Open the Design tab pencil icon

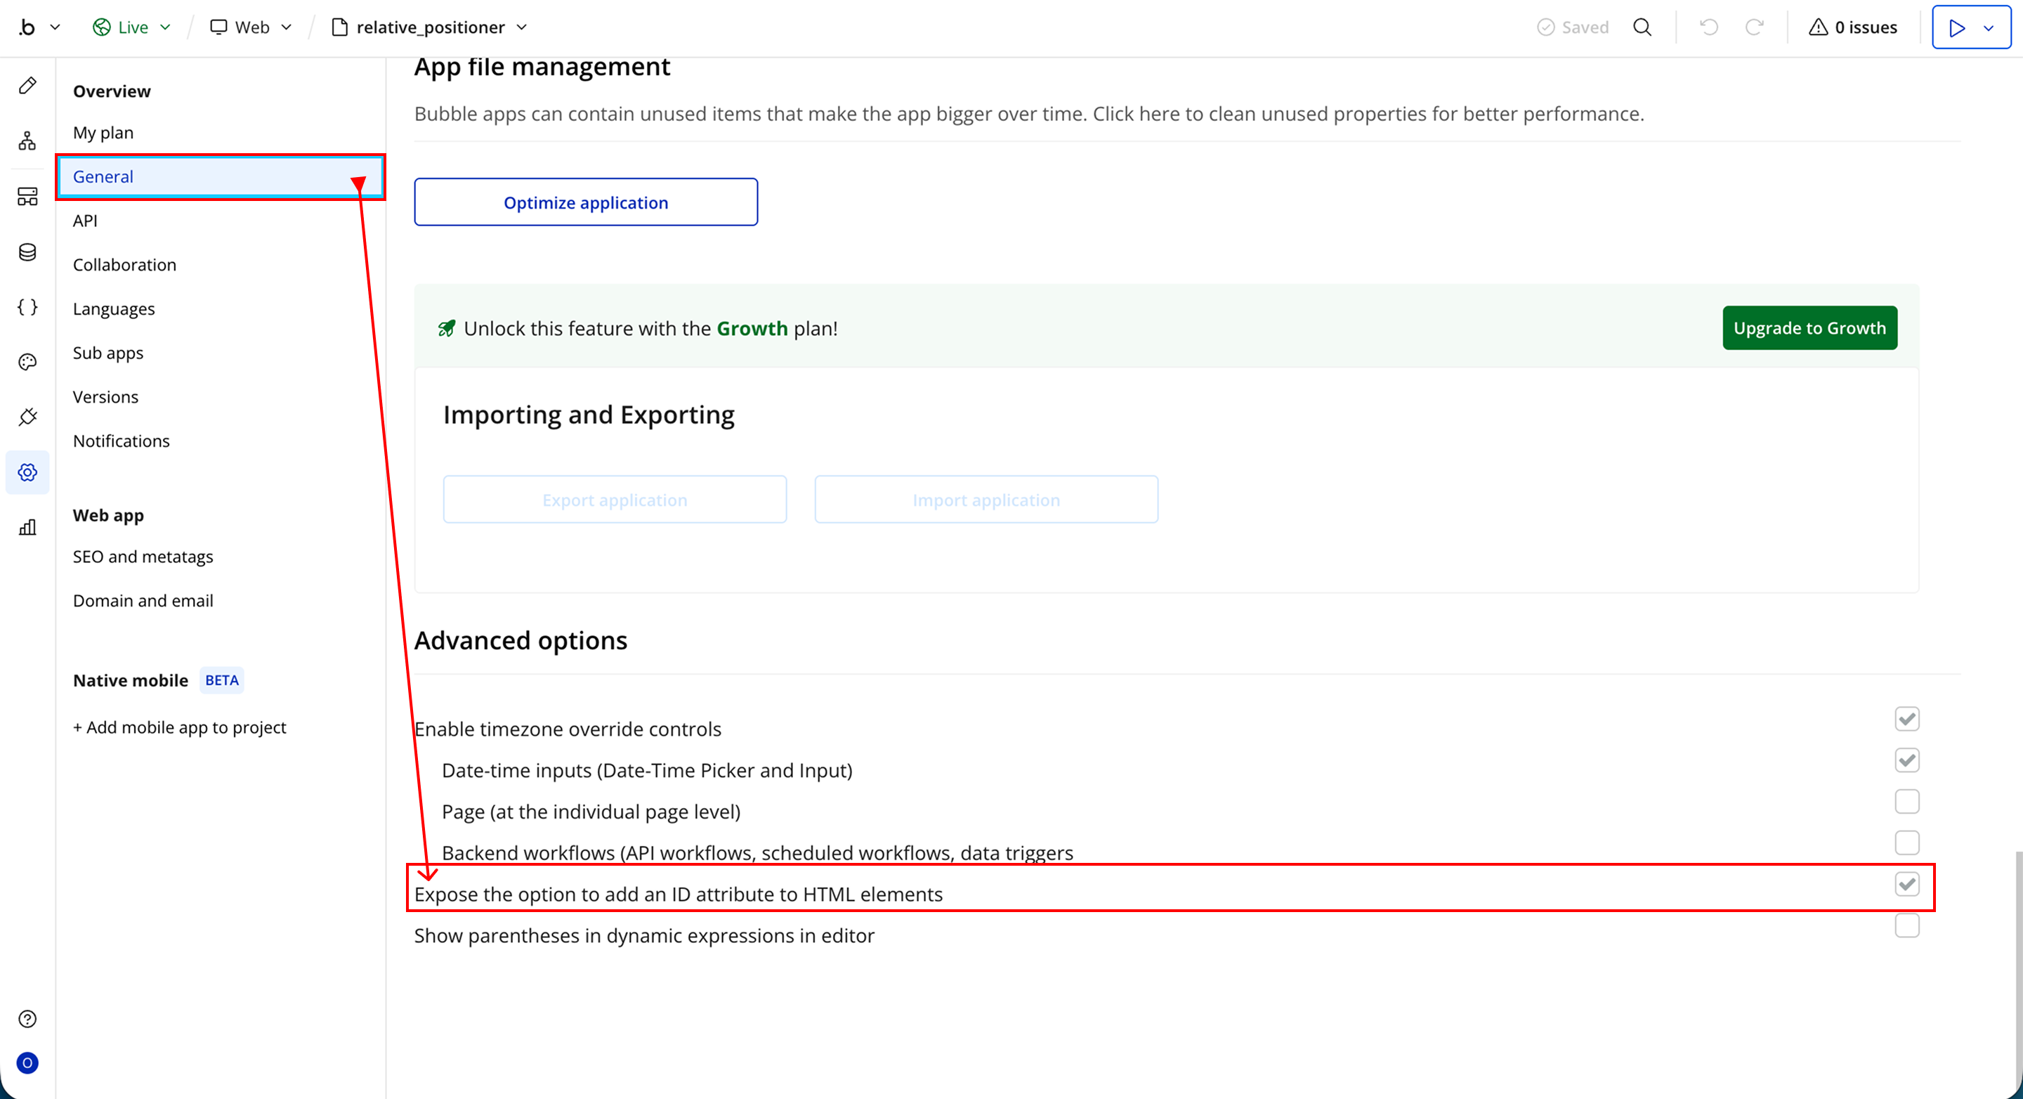[27, 86]
